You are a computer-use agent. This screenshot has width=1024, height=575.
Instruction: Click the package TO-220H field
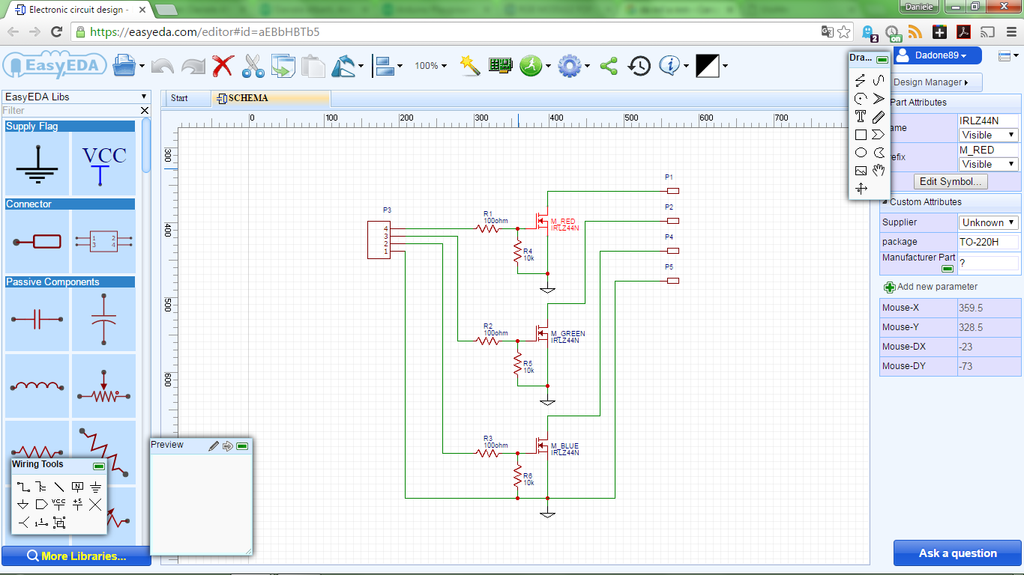(x=989, y=242)
